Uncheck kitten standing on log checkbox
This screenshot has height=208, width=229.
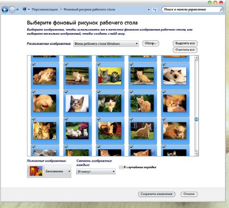click(x=66, y=65)
